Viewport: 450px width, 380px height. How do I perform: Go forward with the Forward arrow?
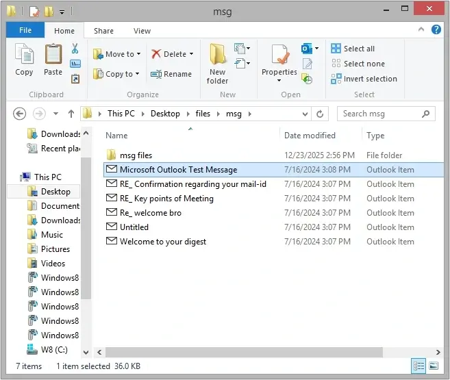[x=39, y=114]
